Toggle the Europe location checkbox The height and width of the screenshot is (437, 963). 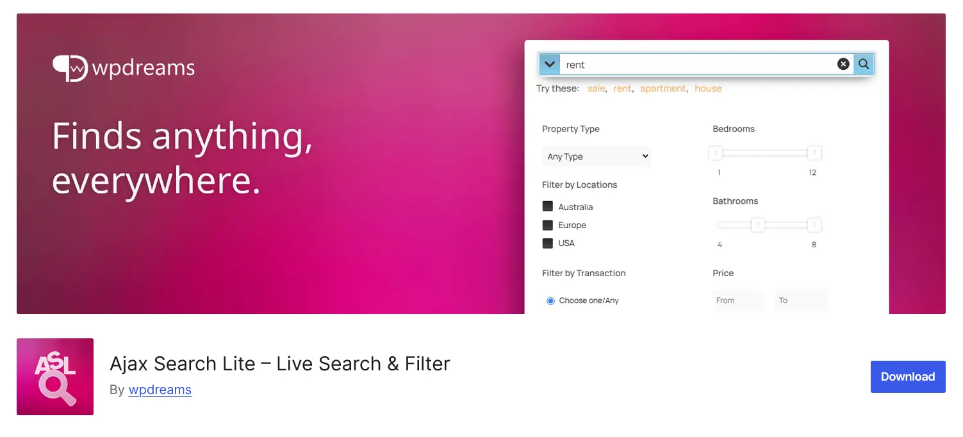(548, 225)
